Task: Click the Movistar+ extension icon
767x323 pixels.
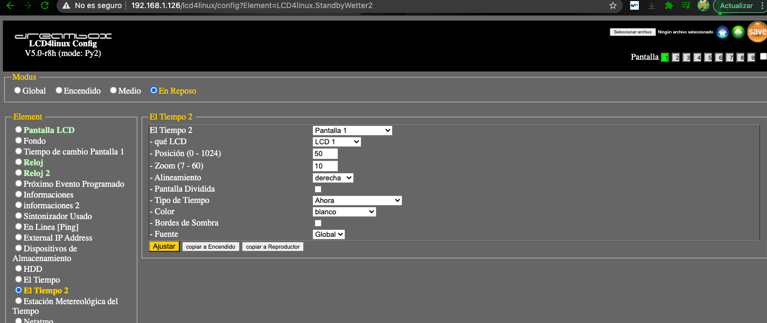Action: pos(634,6)
